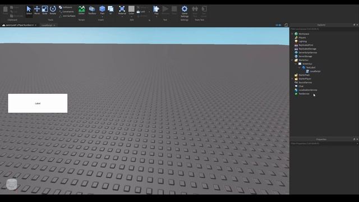Image resolution: width=359 pixels, height=202 pixels.
Task: Click the Properties filter field
Action: (323, 144)
